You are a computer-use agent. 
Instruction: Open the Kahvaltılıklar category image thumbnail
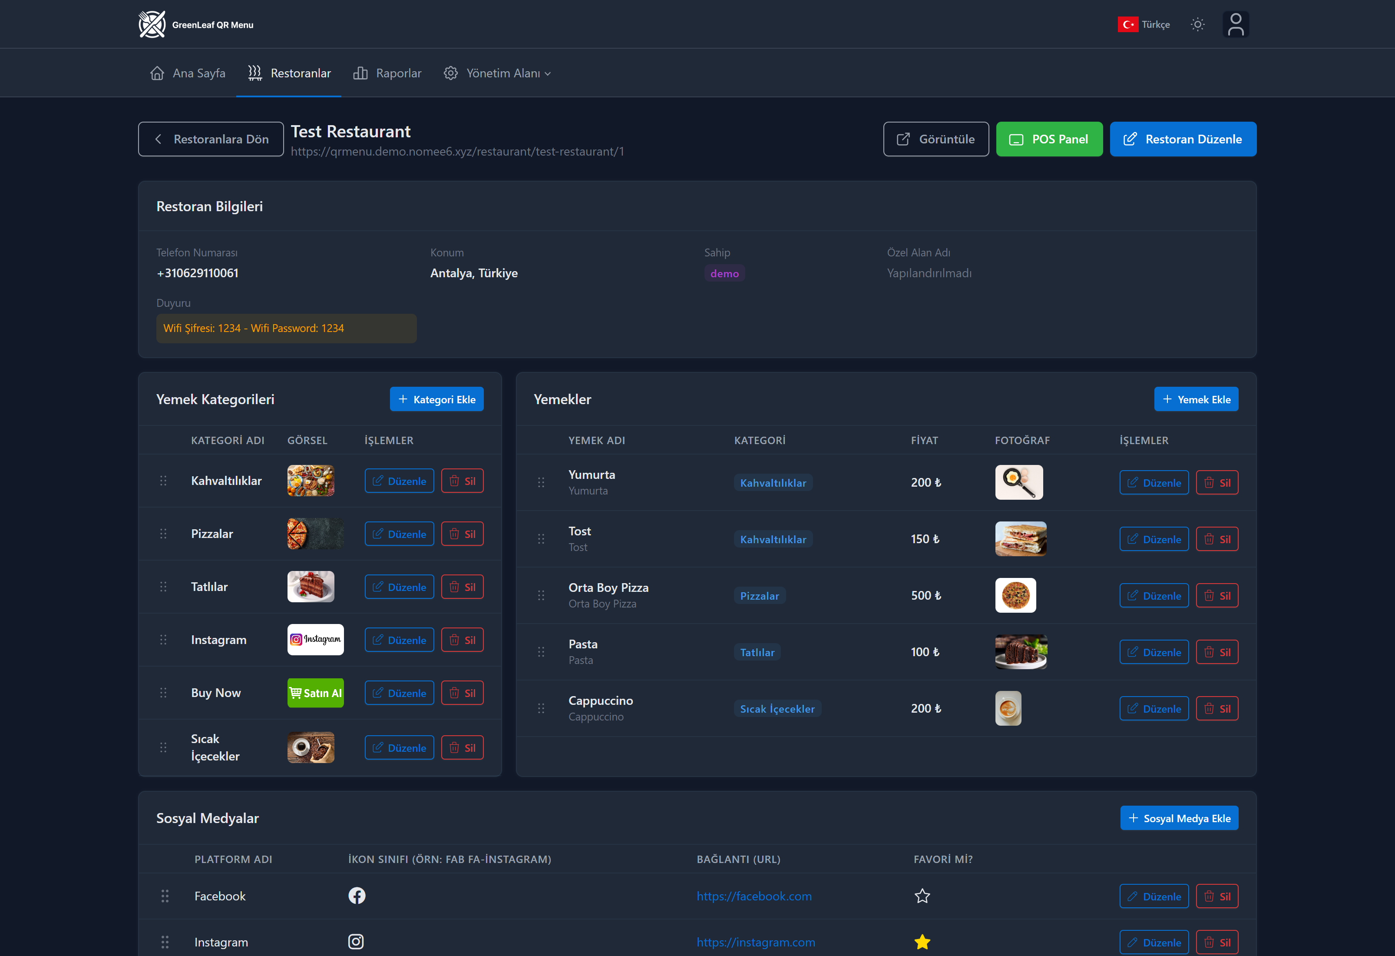[x=311, y=481]
